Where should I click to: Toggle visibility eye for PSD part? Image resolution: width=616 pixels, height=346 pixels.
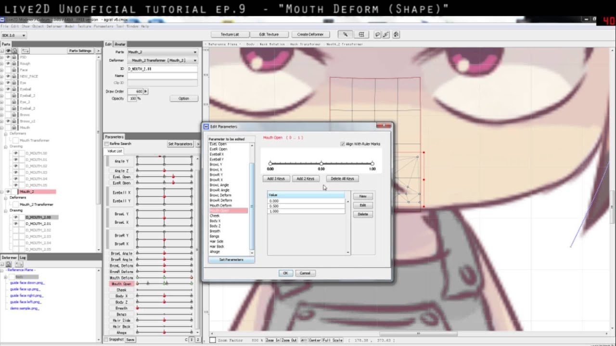click(8, 57)
